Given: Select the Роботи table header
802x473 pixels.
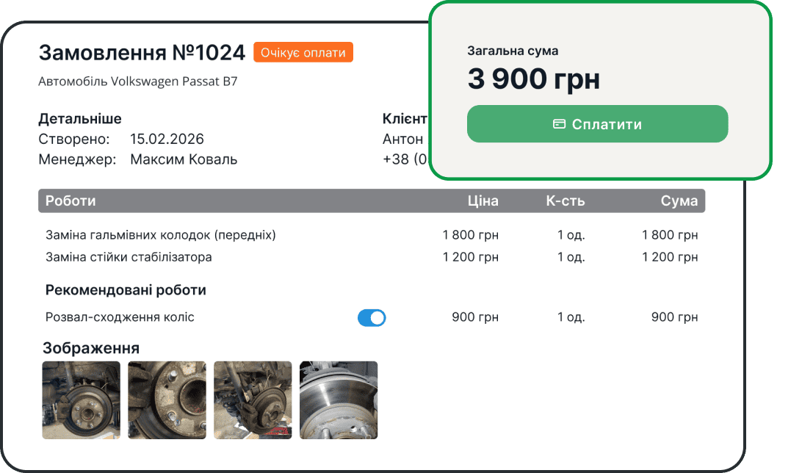Looking at the screenshot, I should pos(71,200).
